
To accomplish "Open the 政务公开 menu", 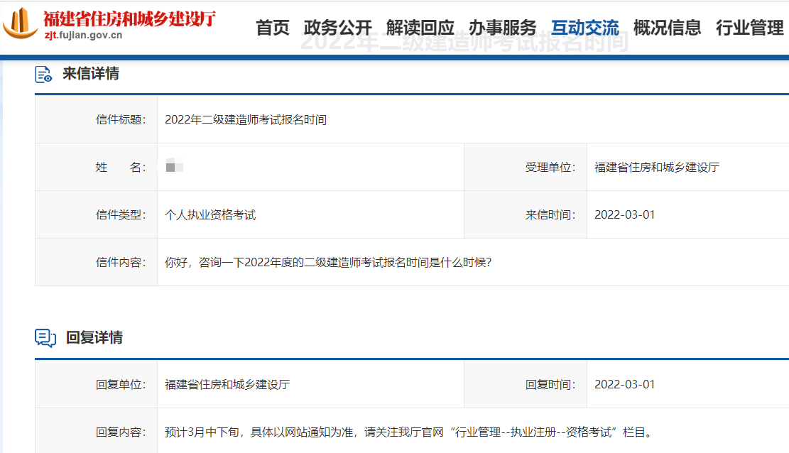I will [x=336, y=27].
